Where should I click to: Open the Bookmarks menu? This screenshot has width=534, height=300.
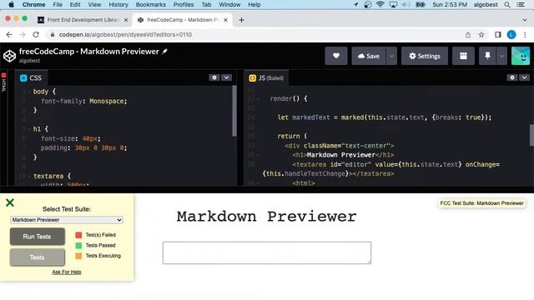click(x=150, y=5)
